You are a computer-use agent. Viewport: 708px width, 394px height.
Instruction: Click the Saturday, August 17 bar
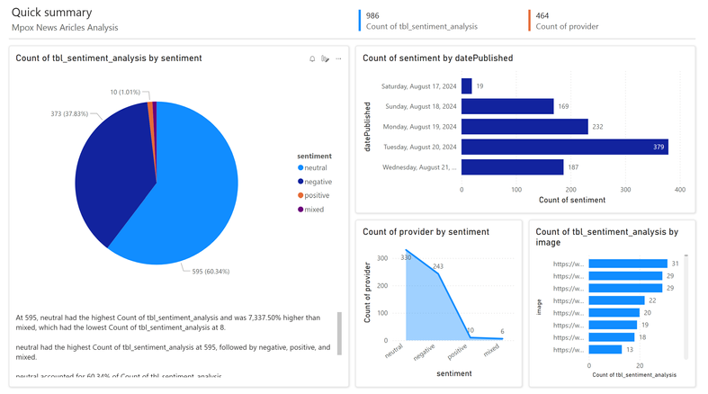tap(466, 86)
